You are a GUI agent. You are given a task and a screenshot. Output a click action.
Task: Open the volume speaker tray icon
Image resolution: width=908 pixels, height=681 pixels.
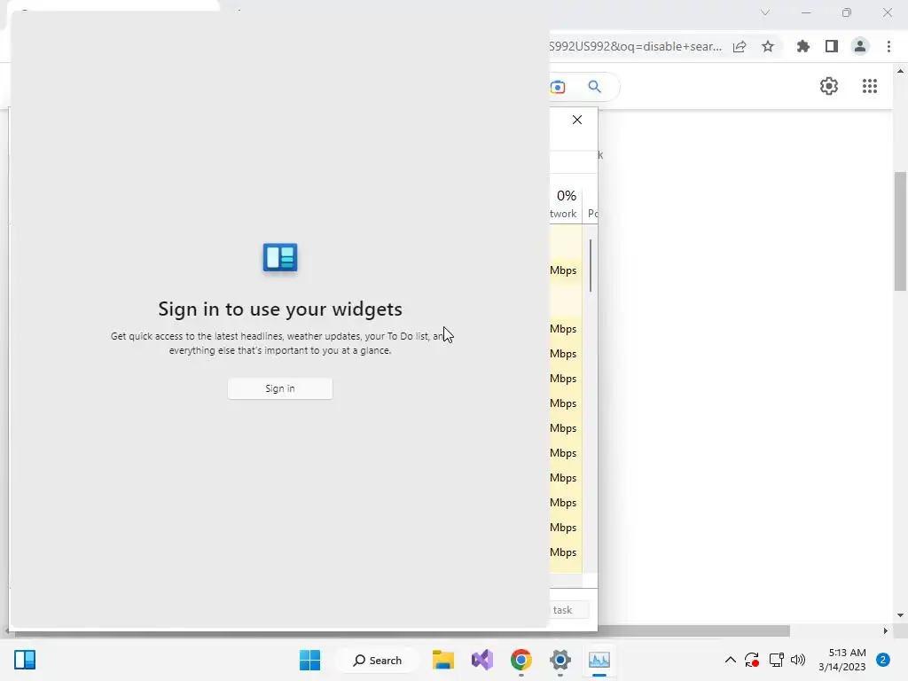point(798,660)
